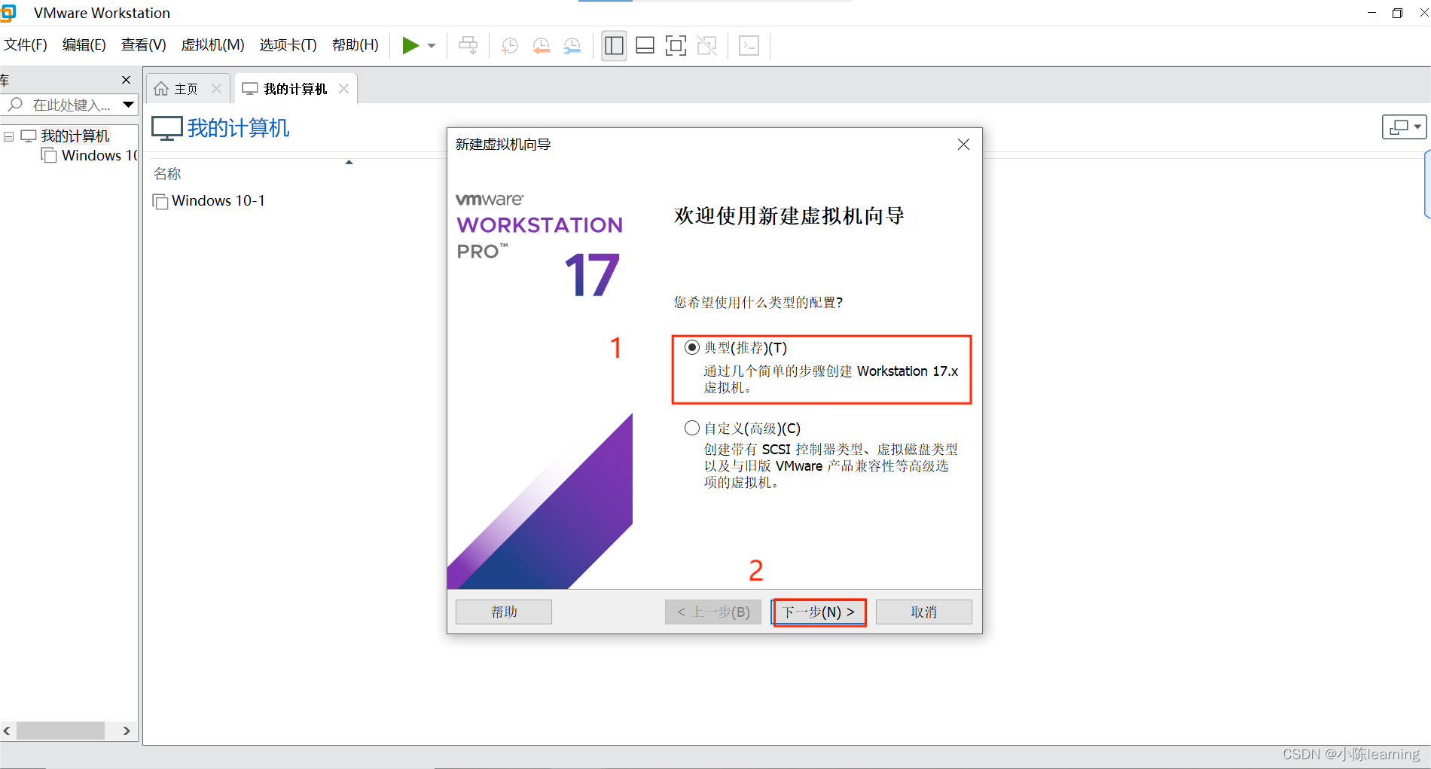Image resolution: width=1431 pixels, height=769 pixels.
Task: Click the Send Ctrl+Alt+Del toolbar icon
Action: pyautogui.click(x=468, y=45)
